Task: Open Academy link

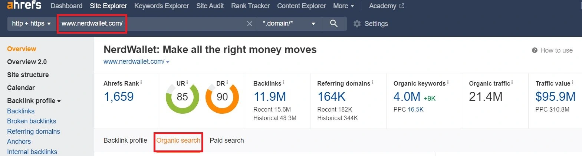Action: point(382,6)
